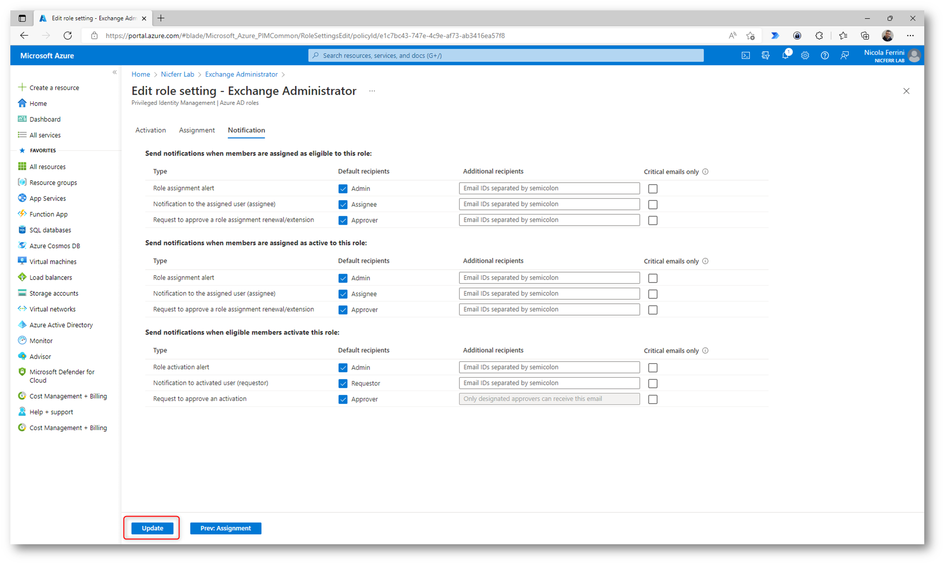Go back with Prev: Assignment button

coord(225,528)
